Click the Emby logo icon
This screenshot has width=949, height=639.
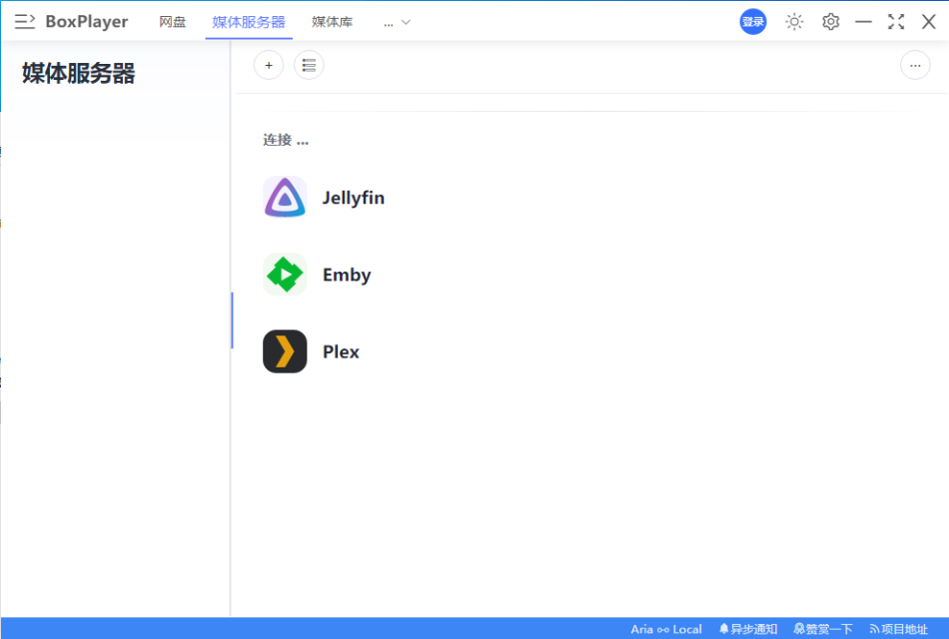[285, 275]
